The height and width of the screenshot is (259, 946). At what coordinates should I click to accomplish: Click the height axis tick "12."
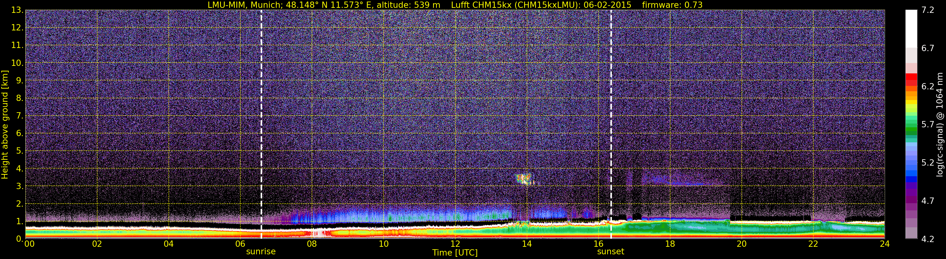[x=17, y=28]
